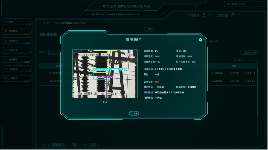Open 任务执行 sidebar item

pos(16,40)
